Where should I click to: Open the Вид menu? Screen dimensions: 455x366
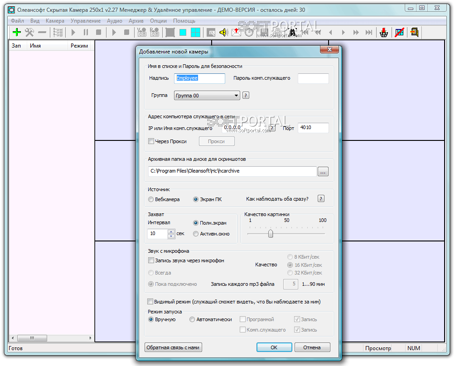pos(35,21)
